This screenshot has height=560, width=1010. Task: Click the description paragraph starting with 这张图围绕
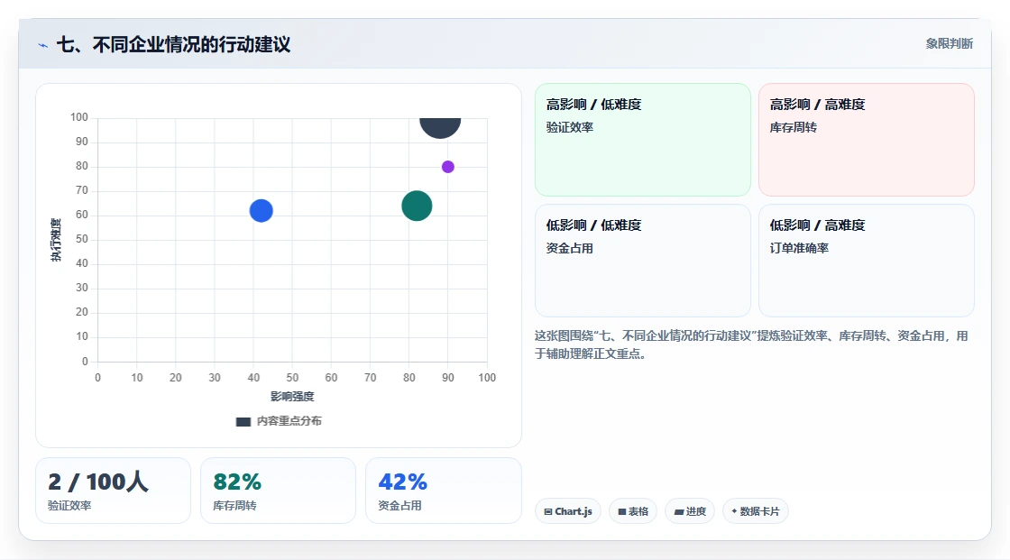(751, 344)
